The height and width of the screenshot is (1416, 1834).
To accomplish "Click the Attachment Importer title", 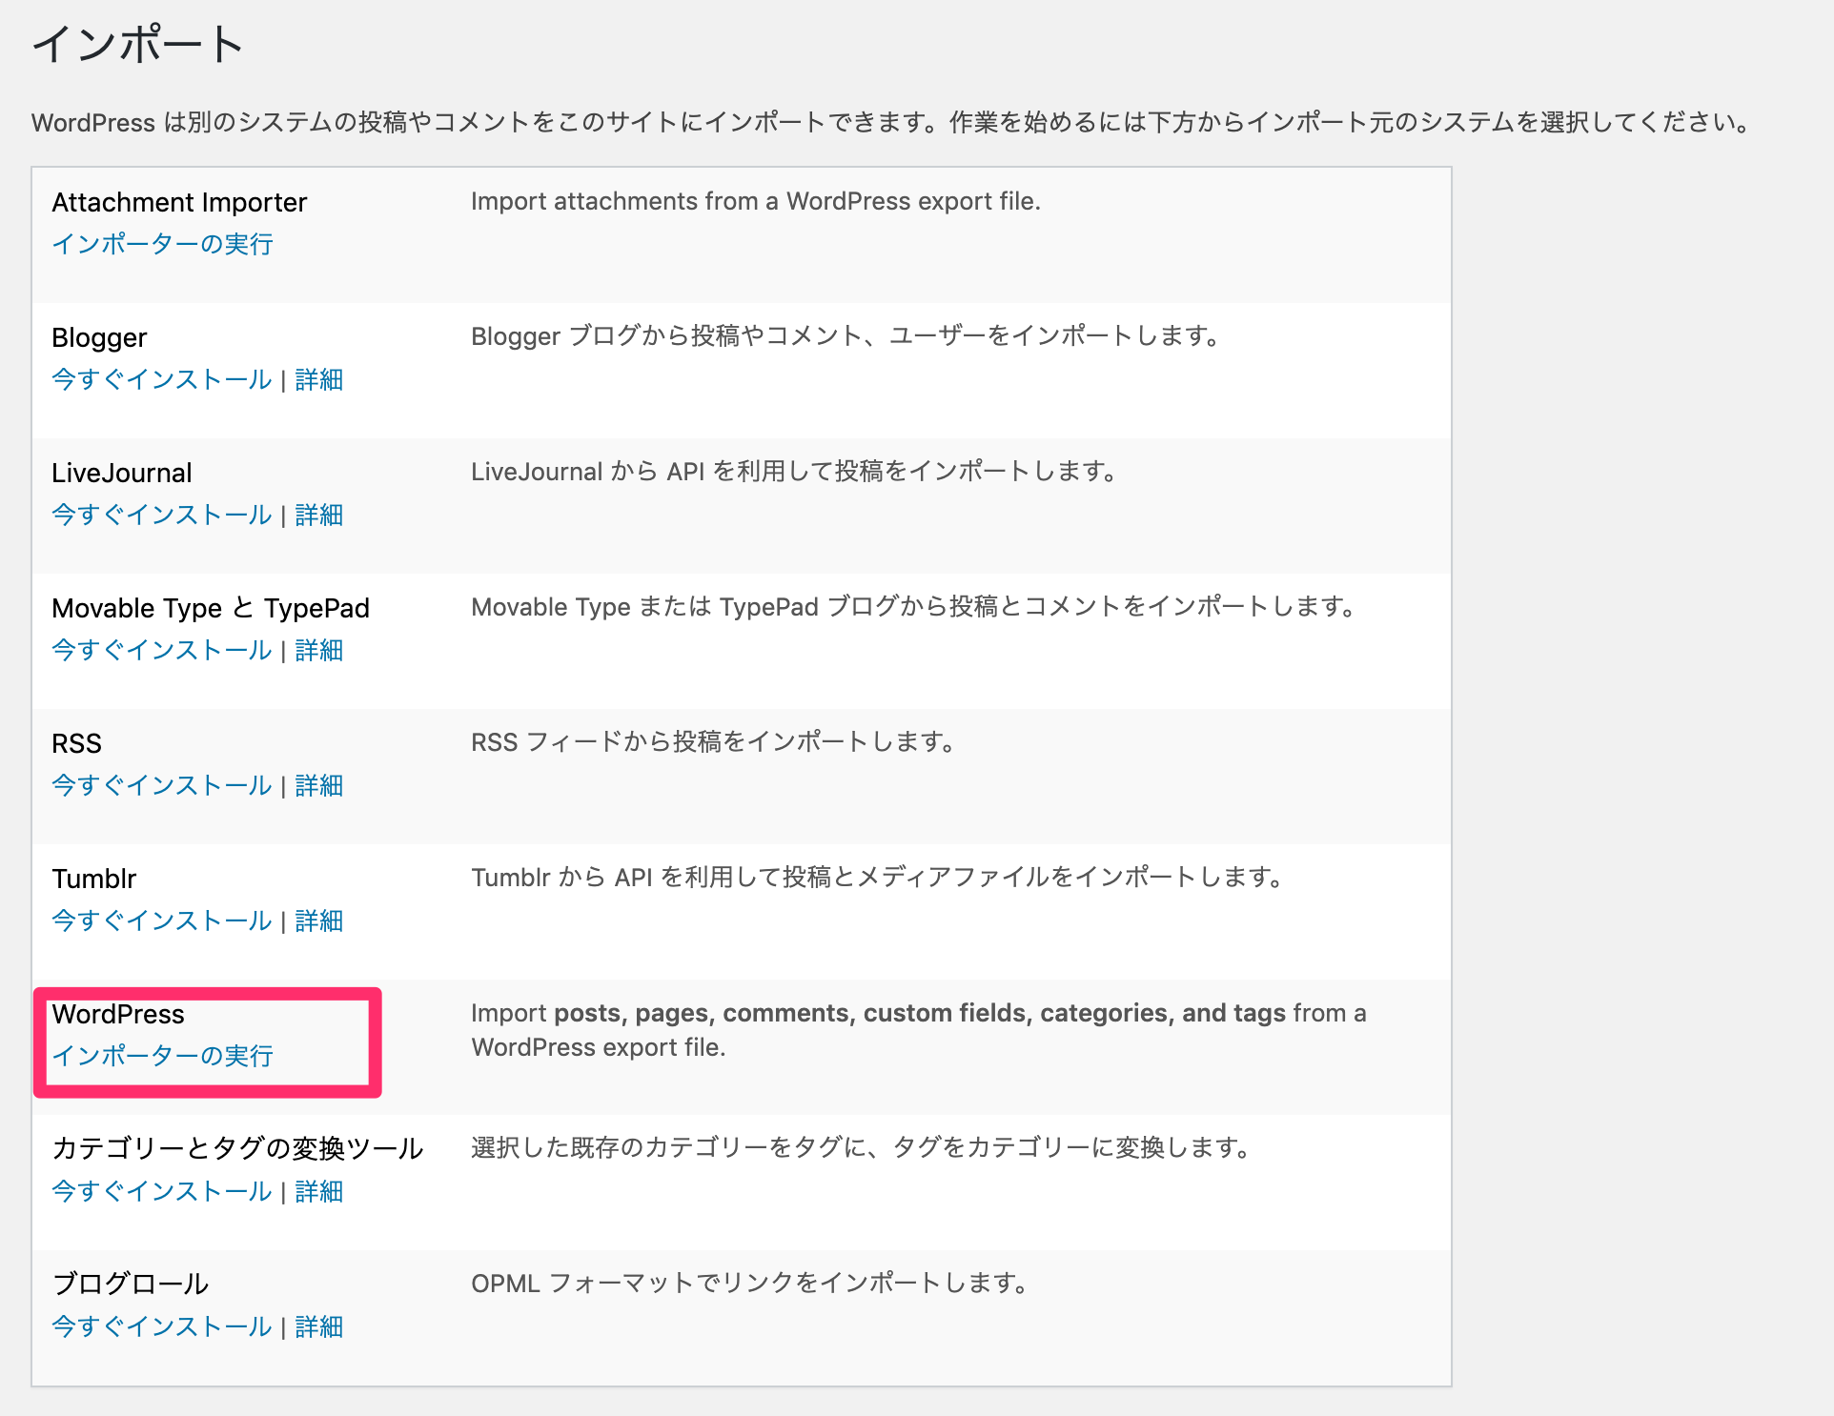I will [x=179, y=202].
